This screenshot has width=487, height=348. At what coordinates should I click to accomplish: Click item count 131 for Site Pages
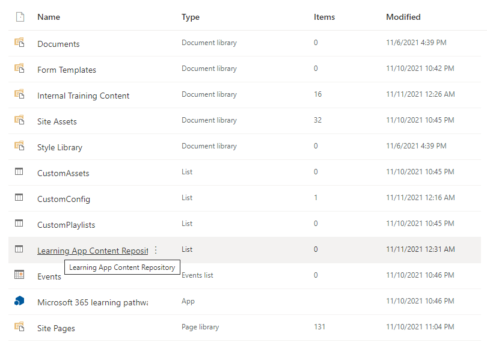point(320,327)
